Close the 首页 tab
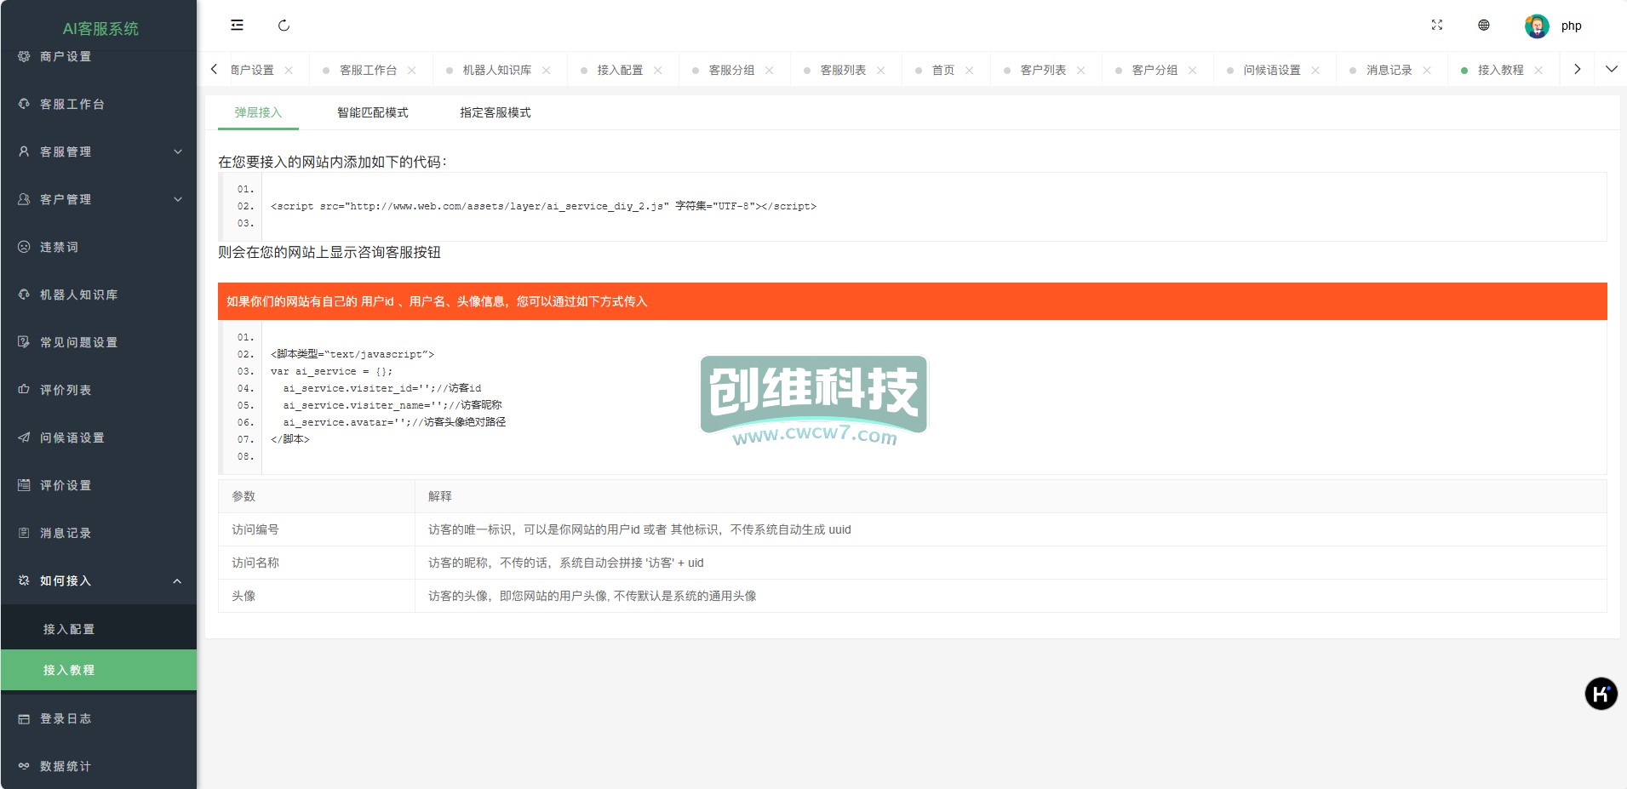 tap(970, 70)
